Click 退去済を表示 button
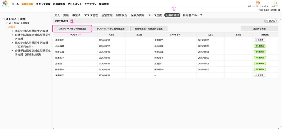The height and width of the screenshot is (129, 282). (259, 29)
